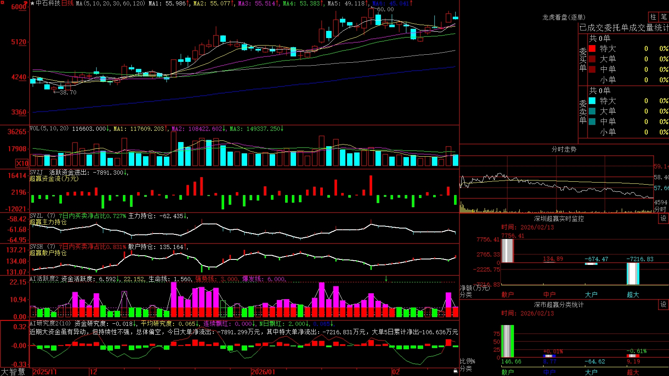Click the -674.47 大户 value in 实时监控

(x=596, y=259)
